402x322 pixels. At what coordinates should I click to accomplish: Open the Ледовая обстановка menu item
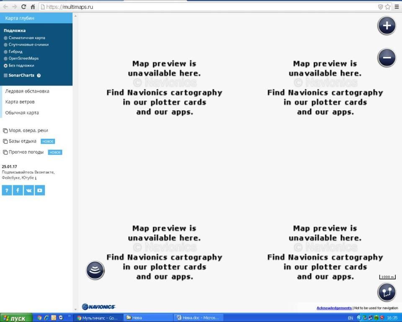[27, 91]
